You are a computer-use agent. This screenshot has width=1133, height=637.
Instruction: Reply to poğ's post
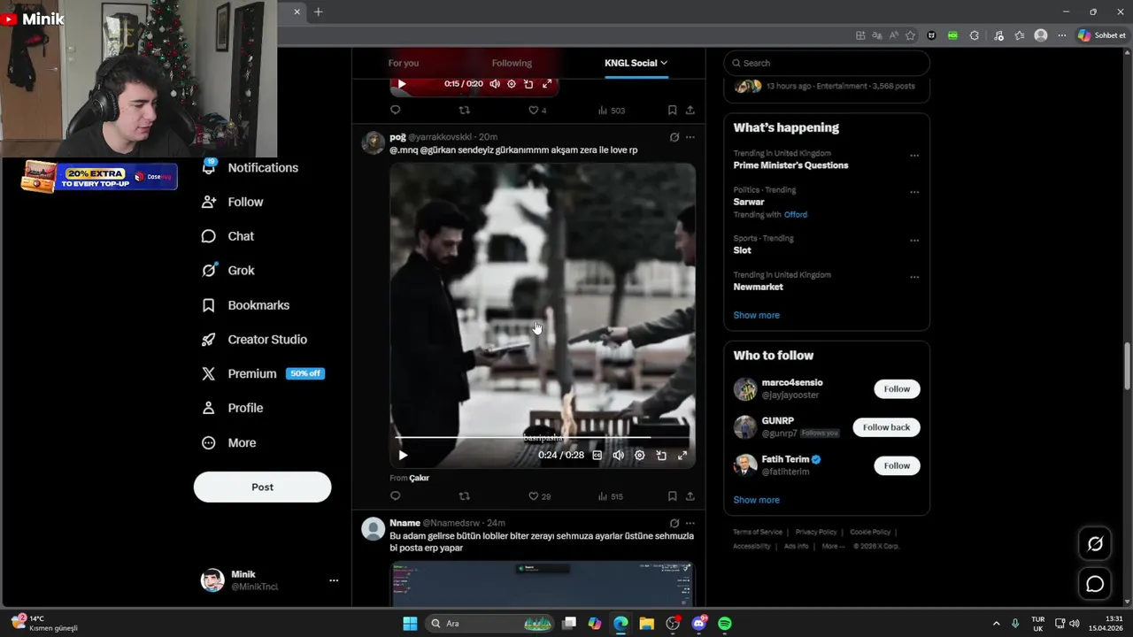[x=396, y=496]
